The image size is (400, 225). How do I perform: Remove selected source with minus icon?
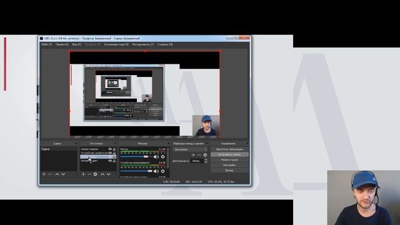coord(89,174)
